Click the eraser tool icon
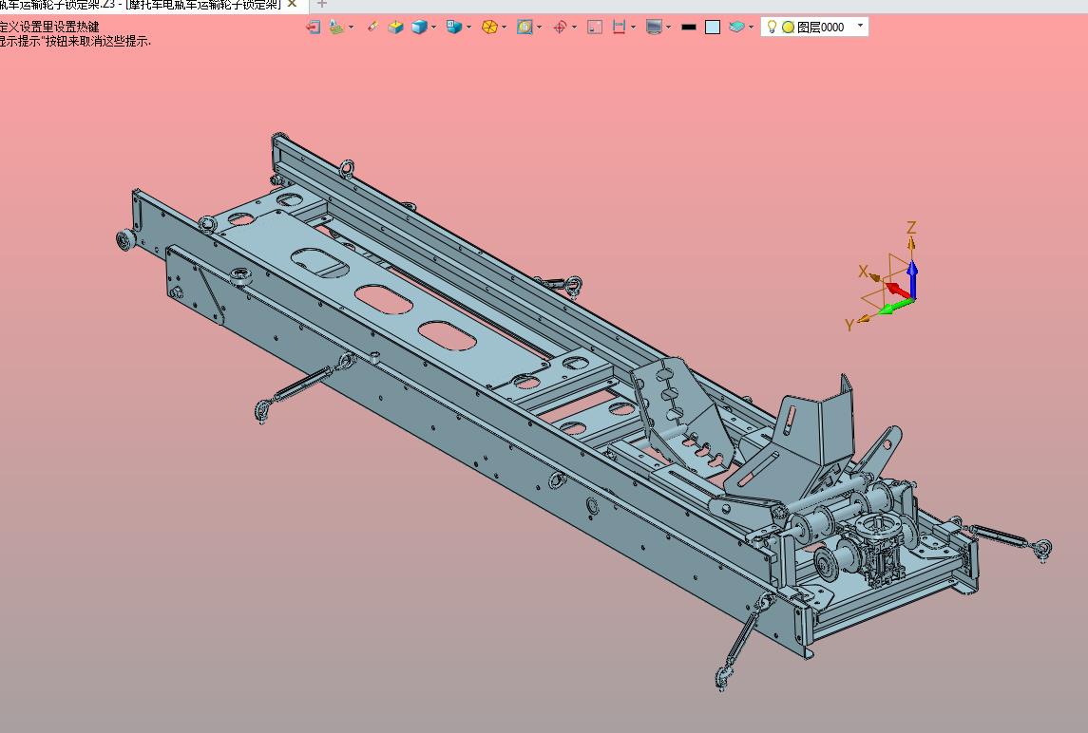 coord(372,27)
